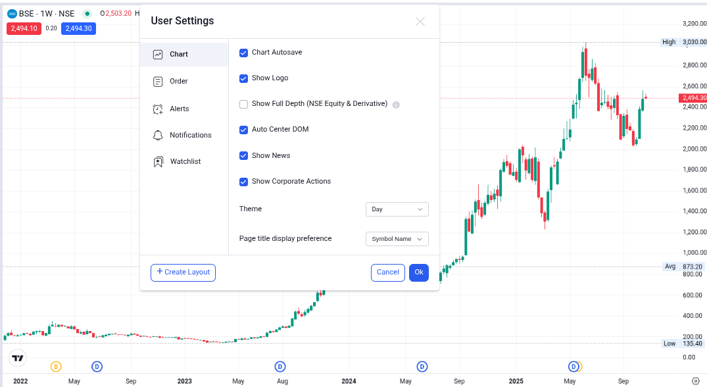Disable the Show News checkbox

click(244, 156)
